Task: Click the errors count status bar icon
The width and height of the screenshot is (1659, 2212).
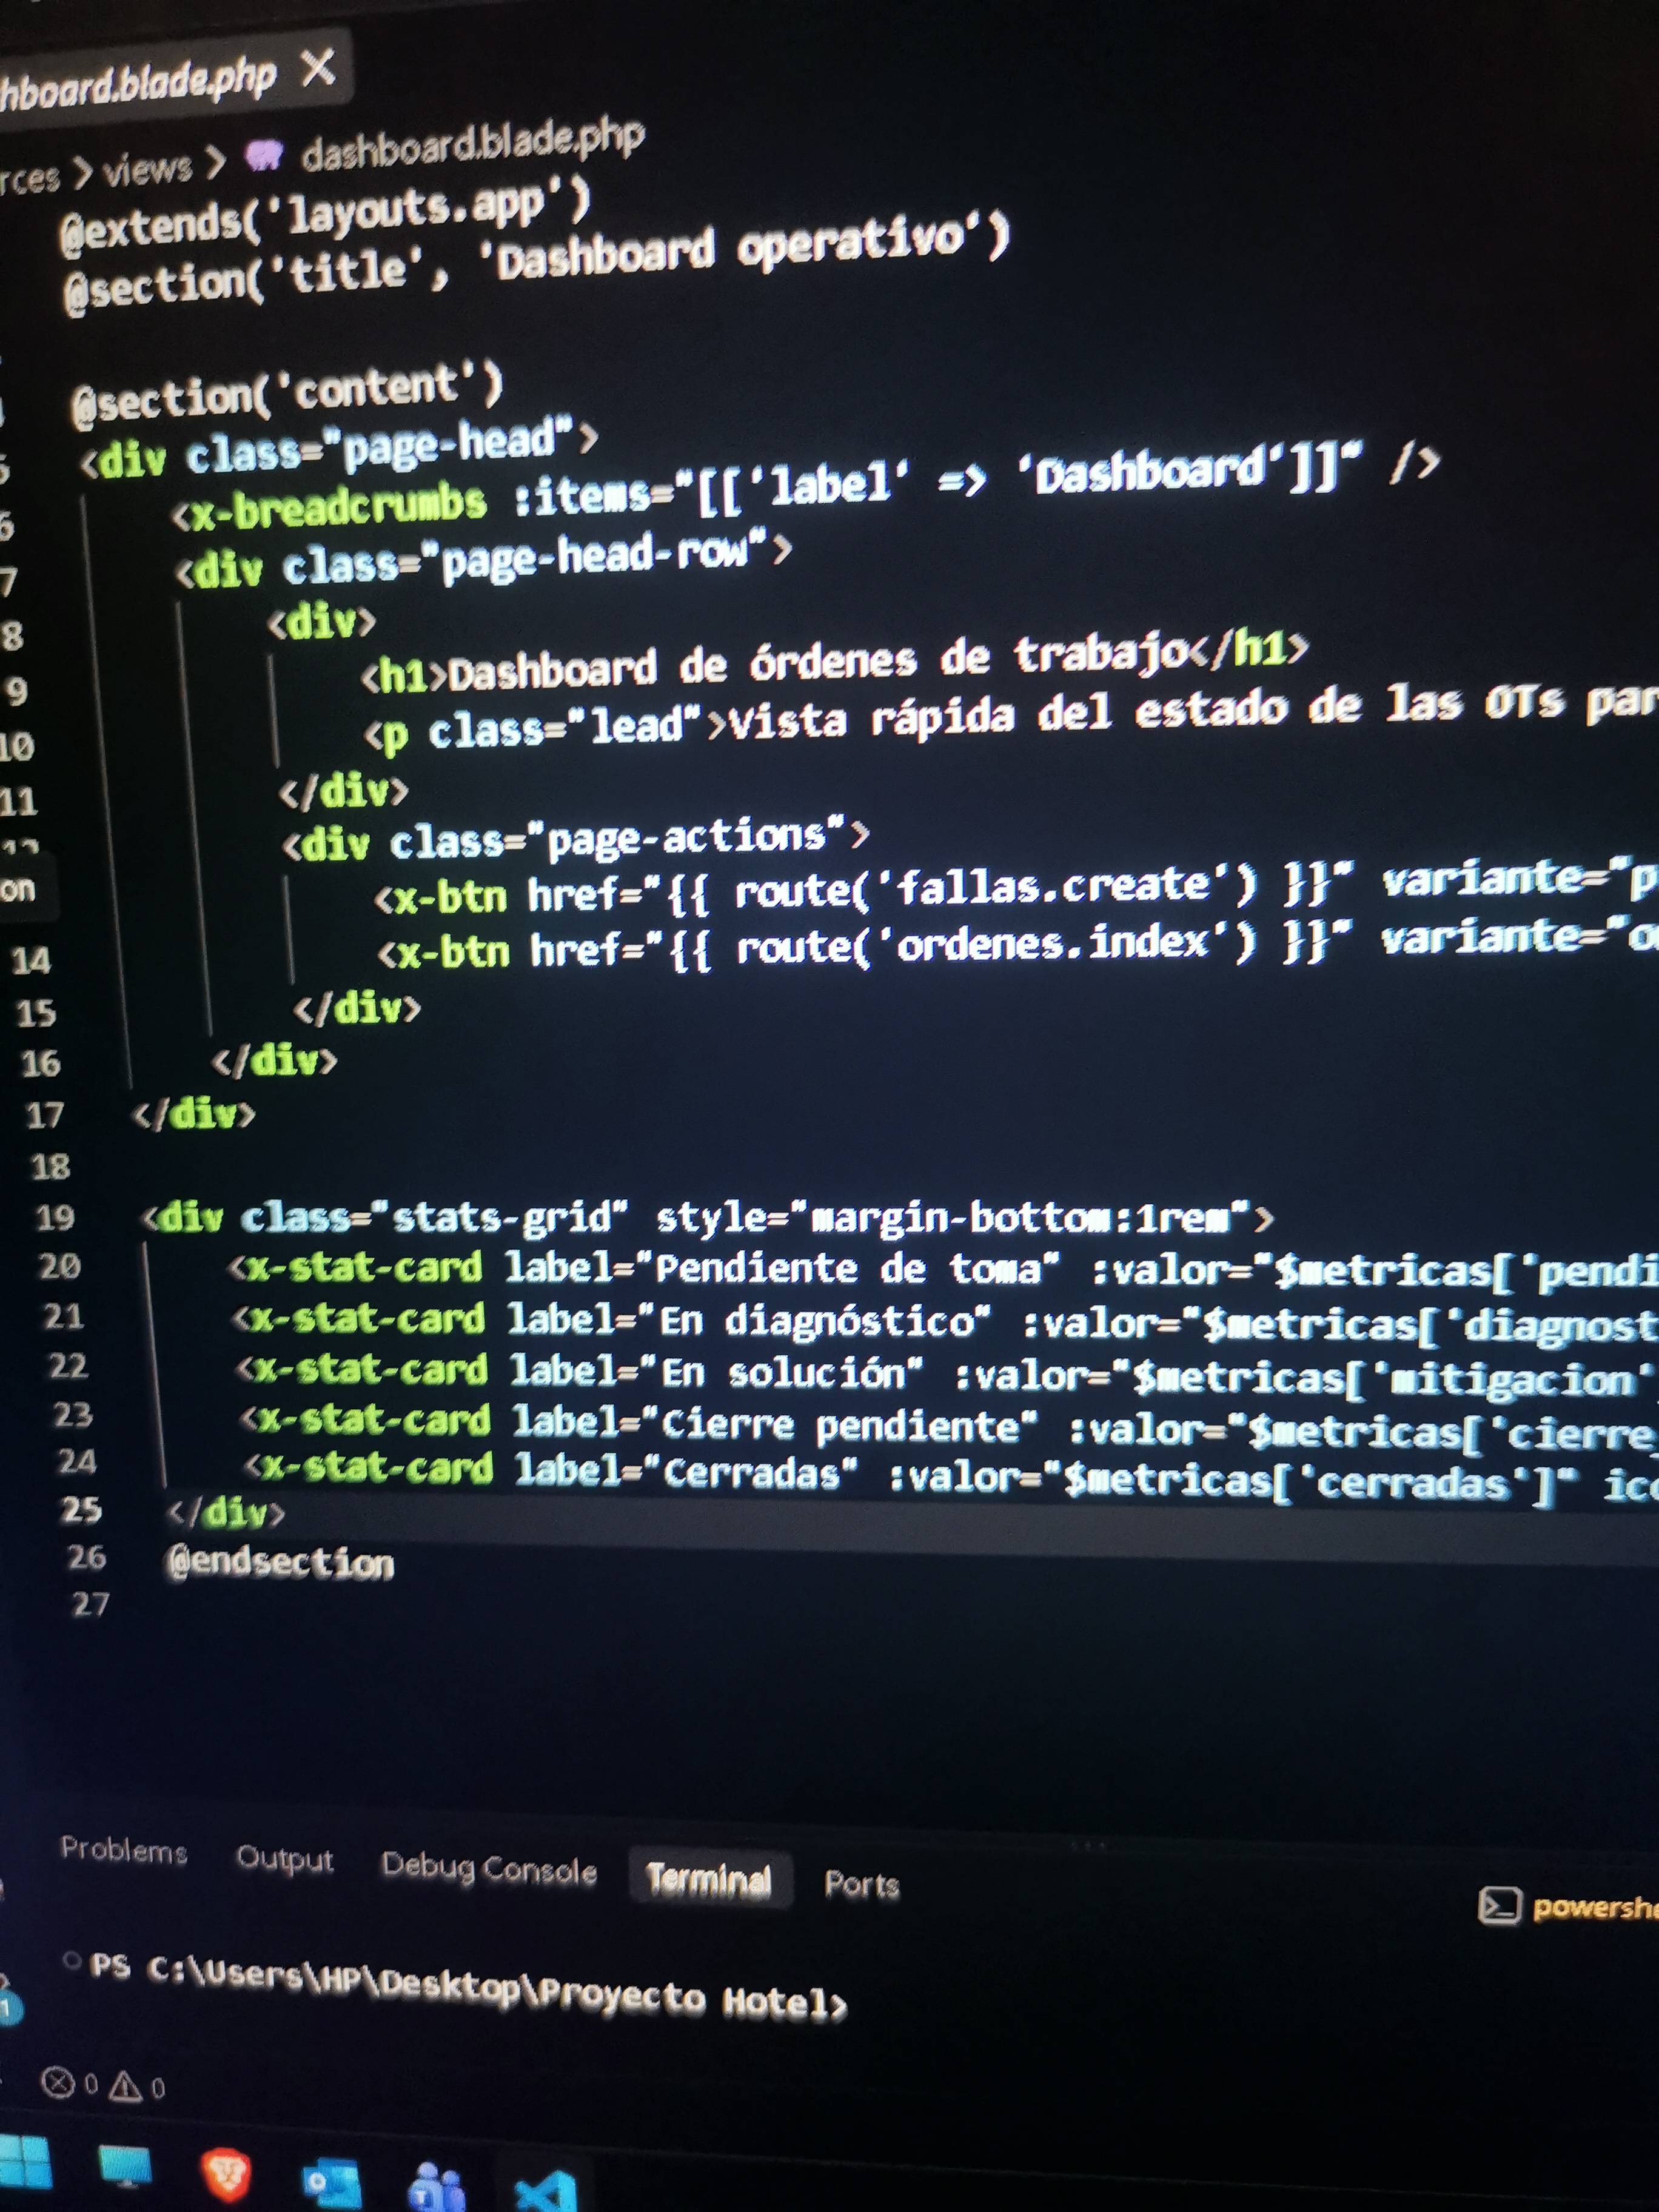Action: [58, 2083]
